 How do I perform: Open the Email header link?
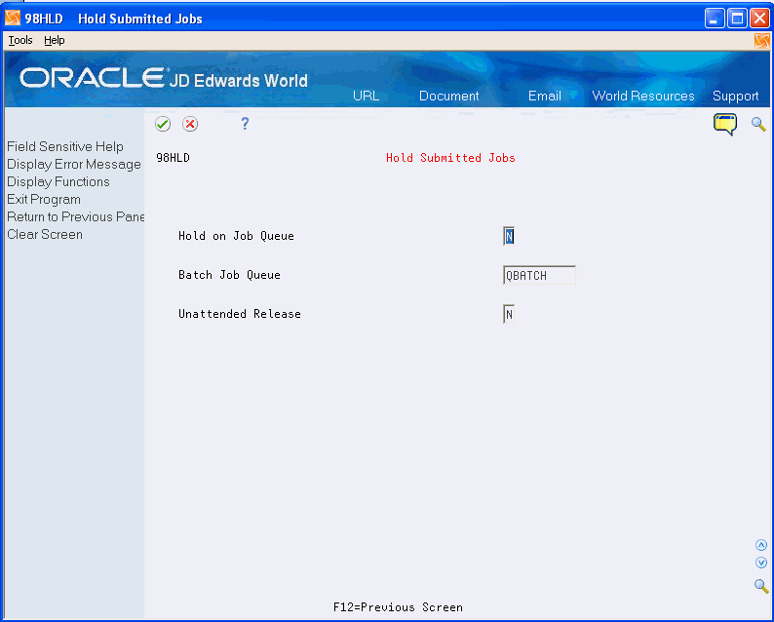(545, 96)
